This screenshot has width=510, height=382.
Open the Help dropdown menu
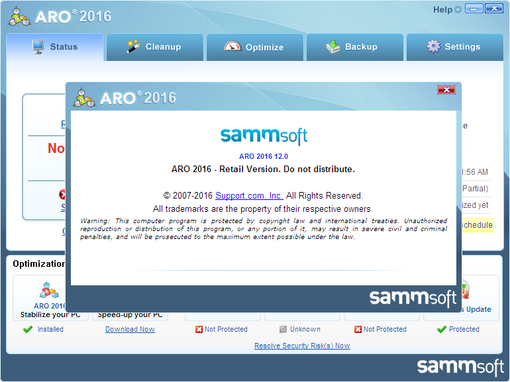pos(447,10)
